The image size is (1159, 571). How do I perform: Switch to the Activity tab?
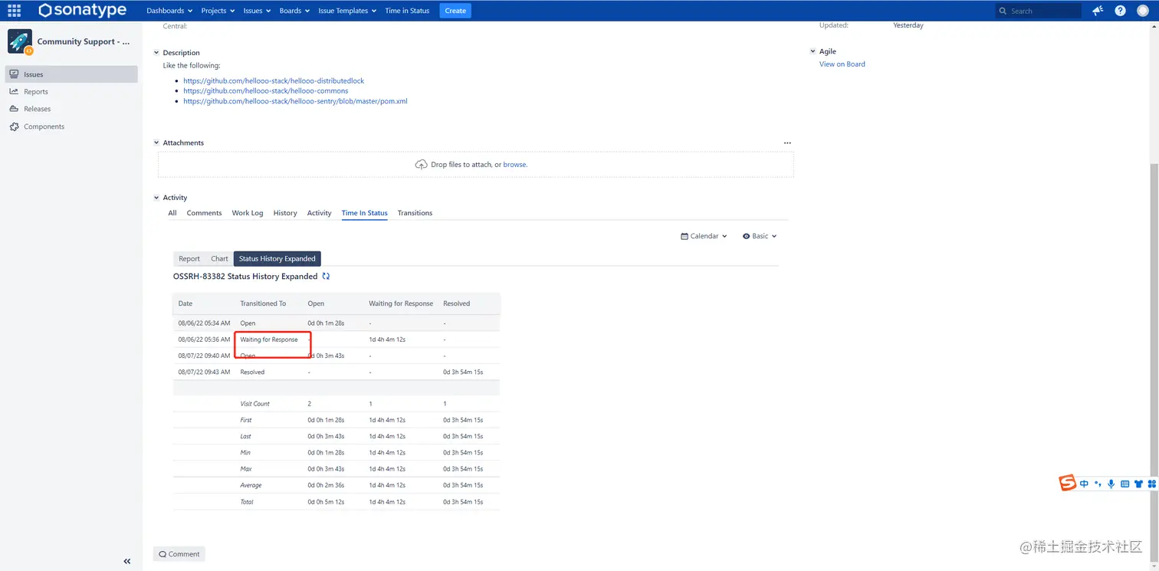319,213
